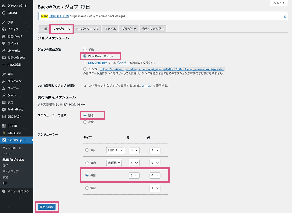Viewport: 292px width, 213px height.
Task: Open the 宛先: フォルダー tab
Action: (x=153, y=29)
